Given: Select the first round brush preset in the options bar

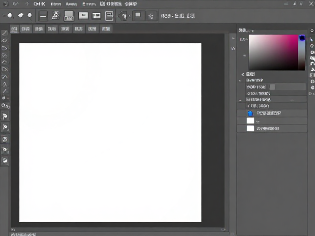Looking at the screenshot, I should coord(10,15).
